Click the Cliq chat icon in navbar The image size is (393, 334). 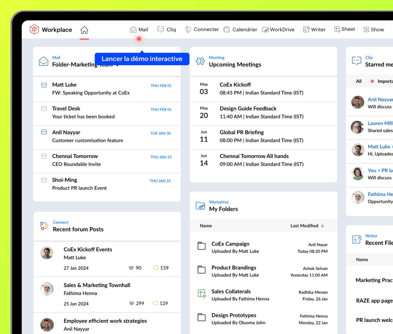[x=160, y=29]
